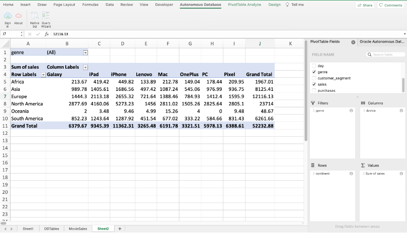The image size is (407, 233).
Task: Uncheck the genre field checkbox
Action: pos(314,72)
